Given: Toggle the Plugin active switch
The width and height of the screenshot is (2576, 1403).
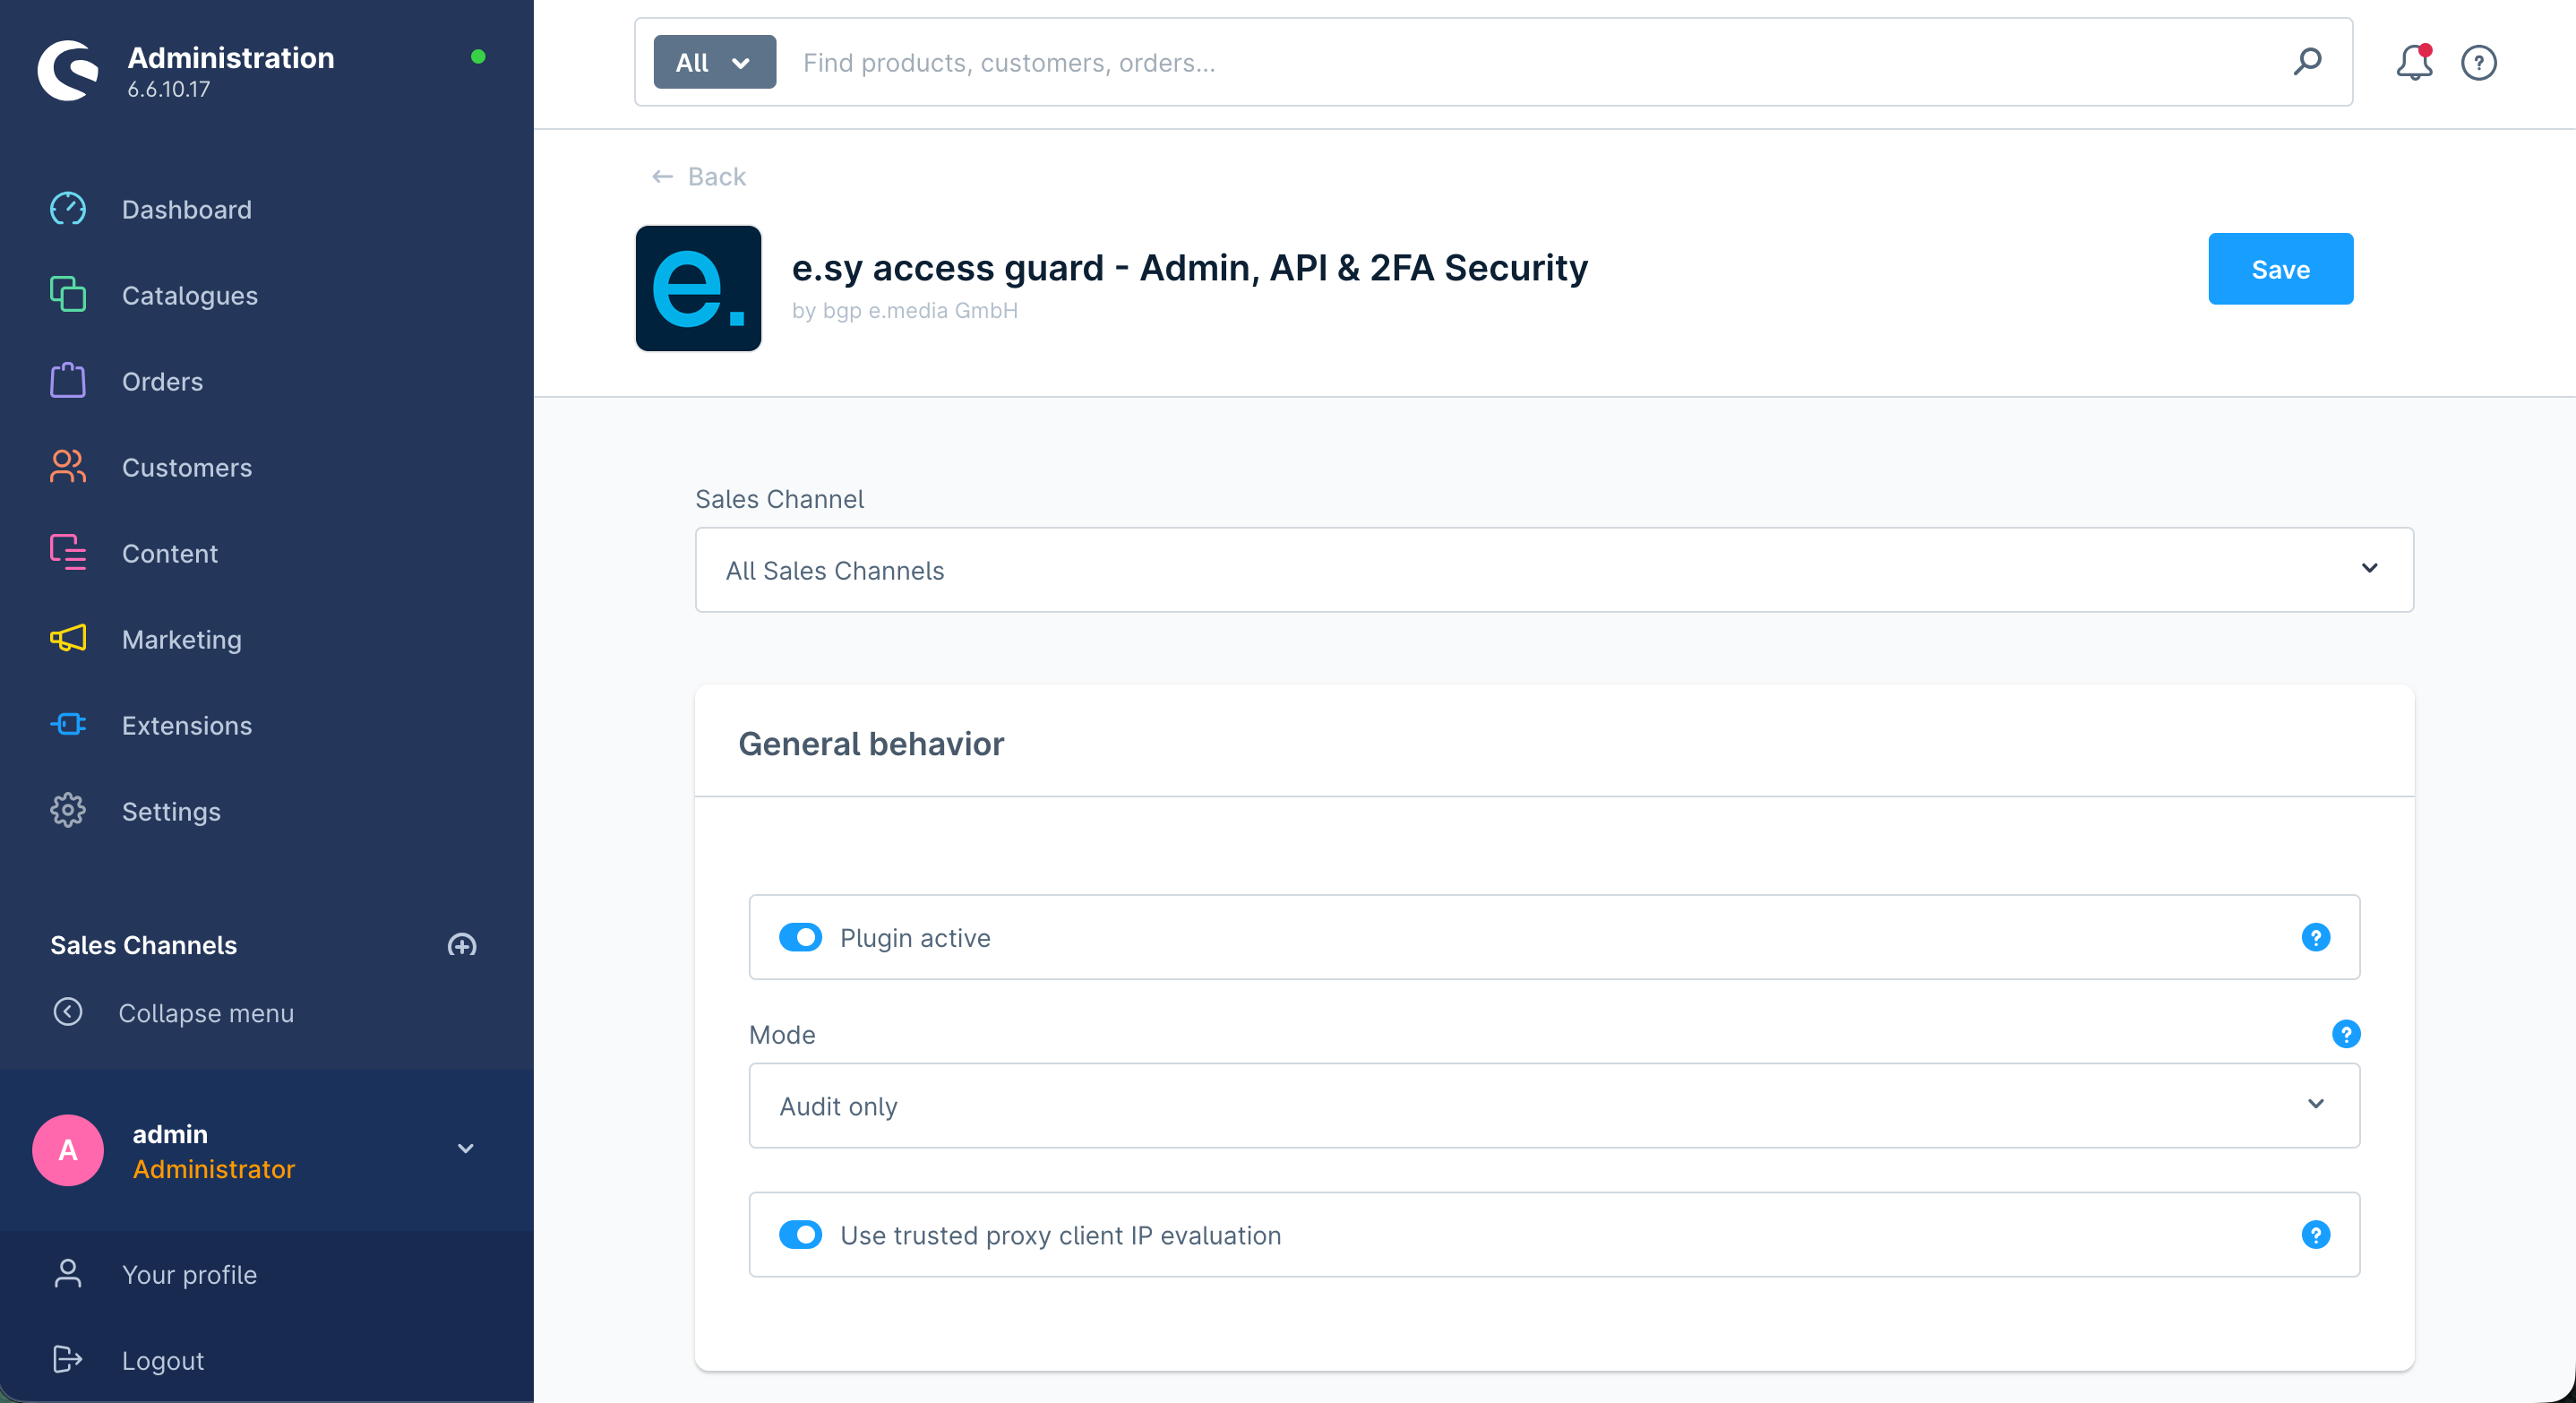Looking at the screenshot, I should (800, 937).
